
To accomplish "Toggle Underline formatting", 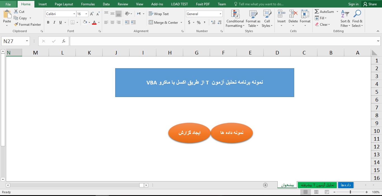I will click(x=60, y=22).
